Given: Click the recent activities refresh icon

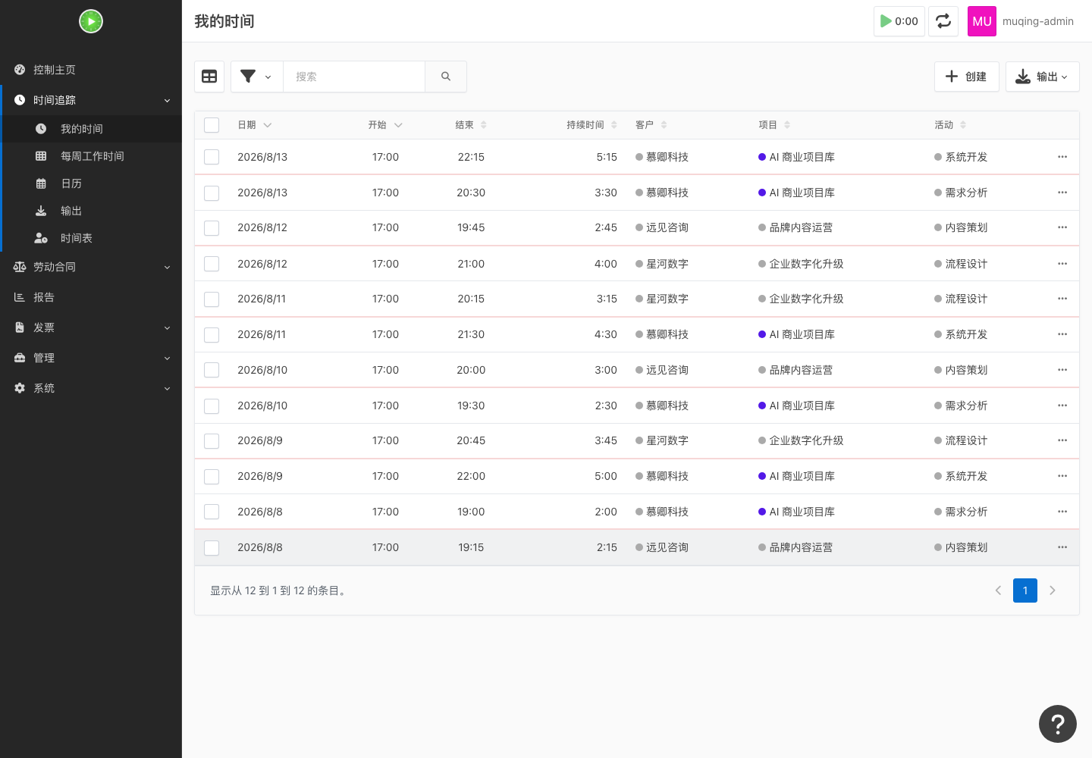Looking at the screenshot, I should click(x=943, y=21).
